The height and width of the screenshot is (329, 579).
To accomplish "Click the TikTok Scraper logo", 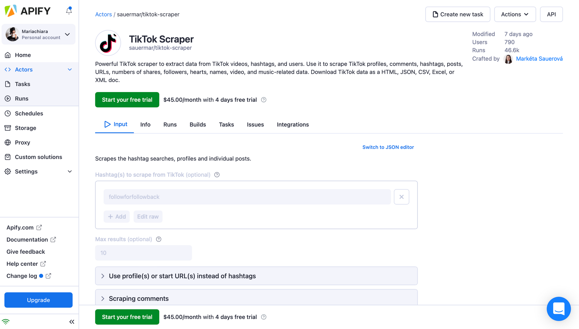I will coord(108,43).
